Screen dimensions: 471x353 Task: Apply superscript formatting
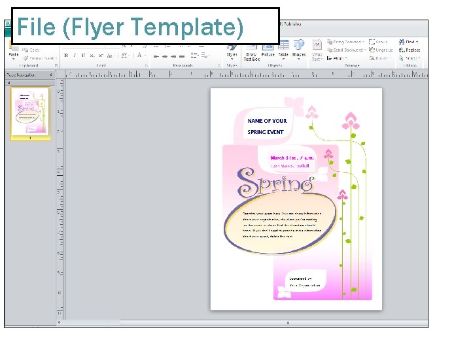click(x=101, y=55)
